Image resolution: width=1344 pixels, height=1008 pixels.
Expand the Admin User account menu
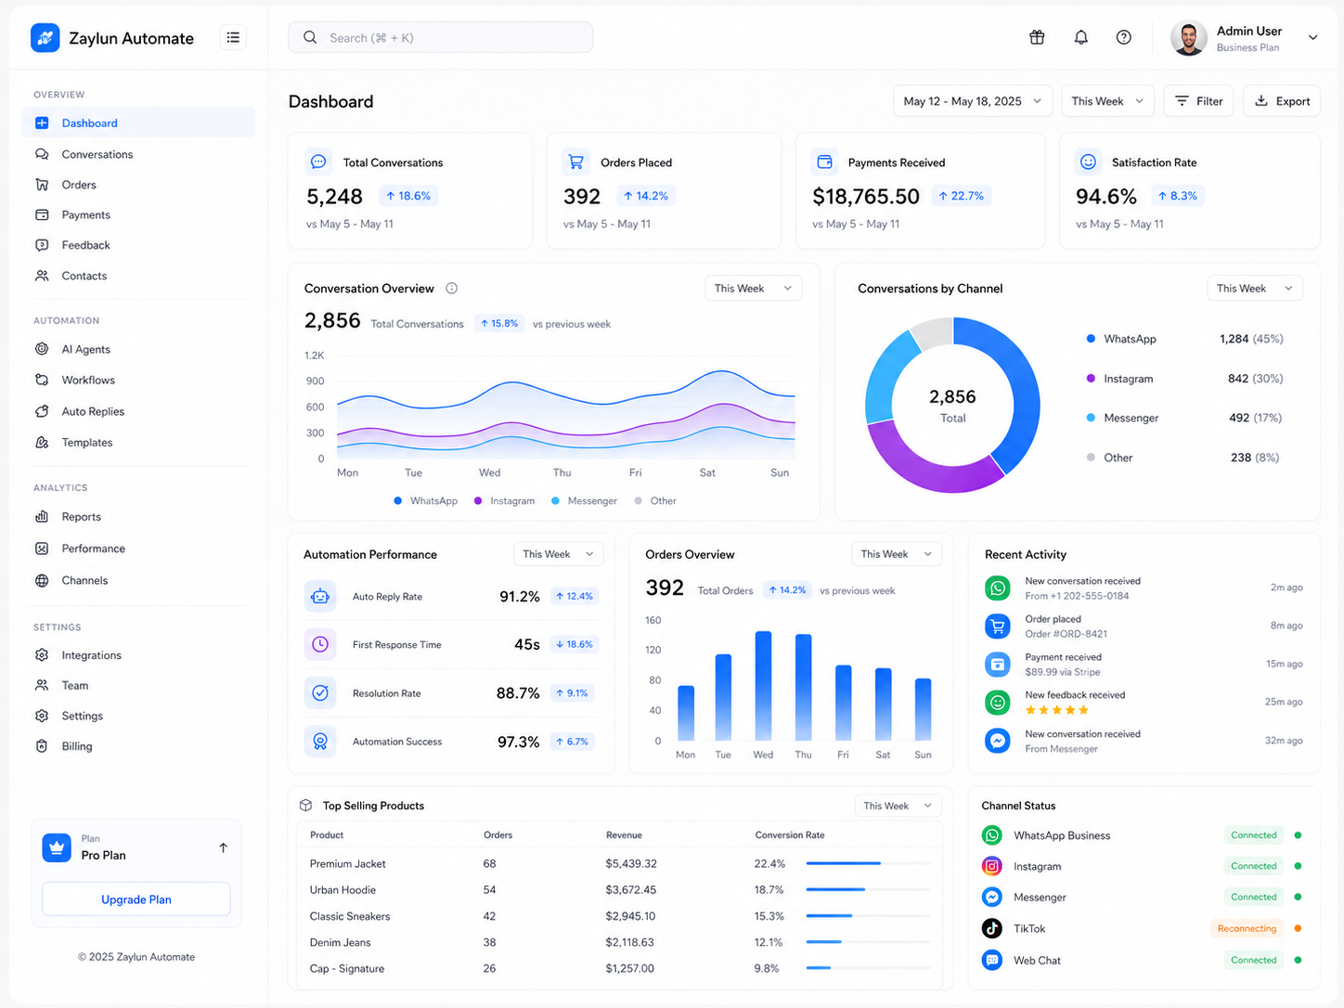coord(1312,38)
